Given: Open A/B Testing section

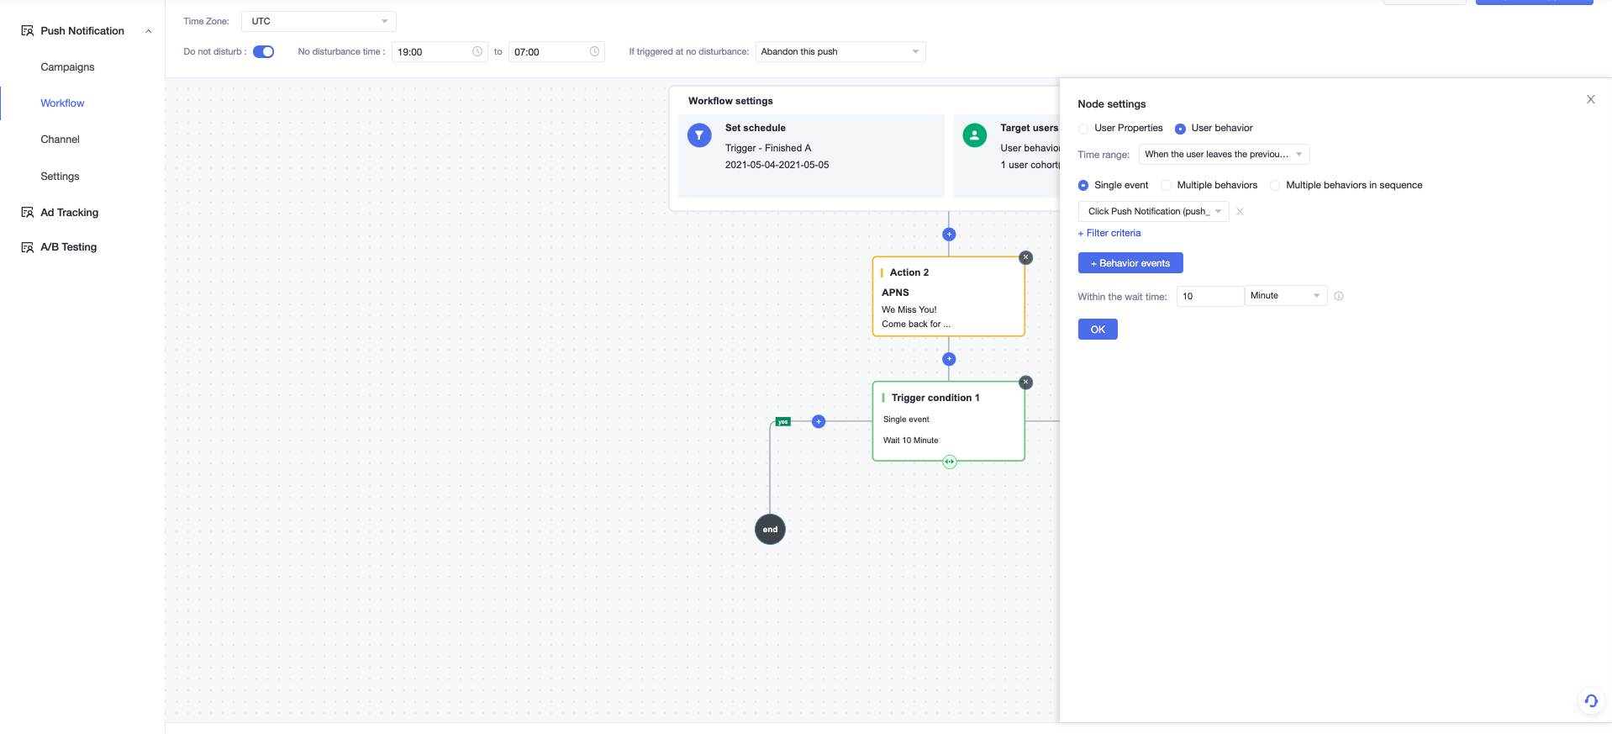Looking at the screenshot, I should (69, 247).
